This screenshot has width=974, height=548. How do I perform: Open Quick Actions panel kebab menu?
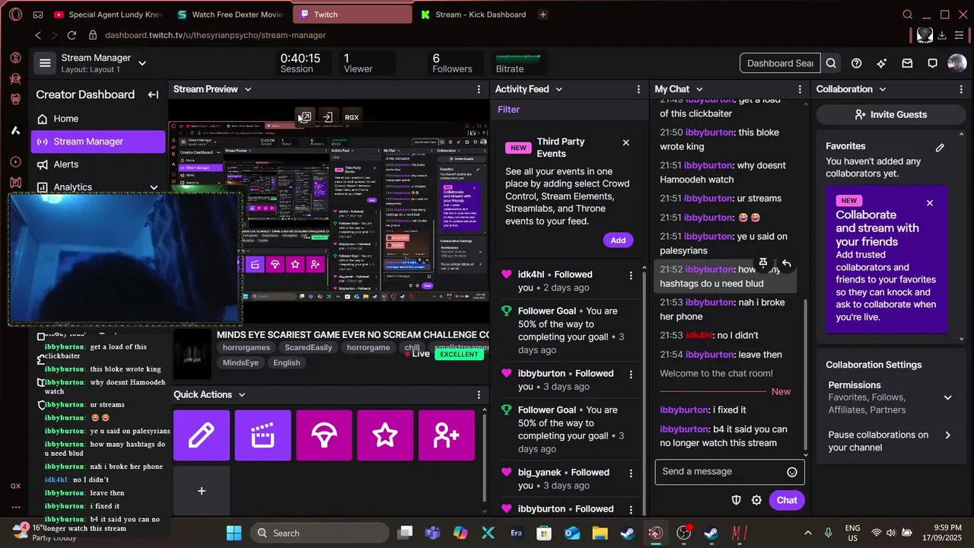pos(479,394)
